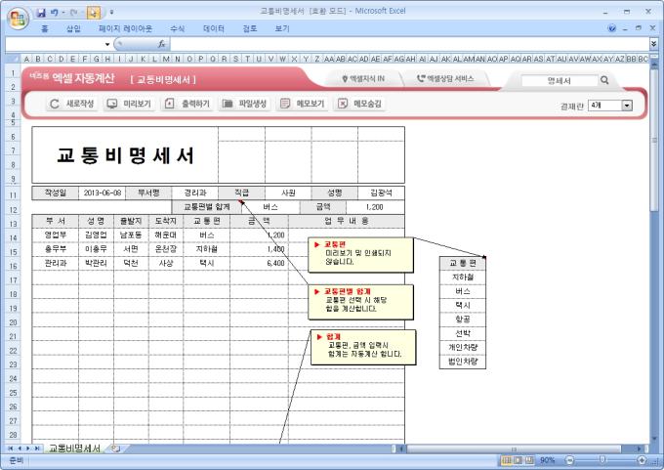Select the 지하철 cell in the 총무부 row

pos(207,249)
